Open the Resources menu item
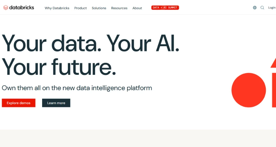This screenshot has height=147, width=276. point(119,8)
